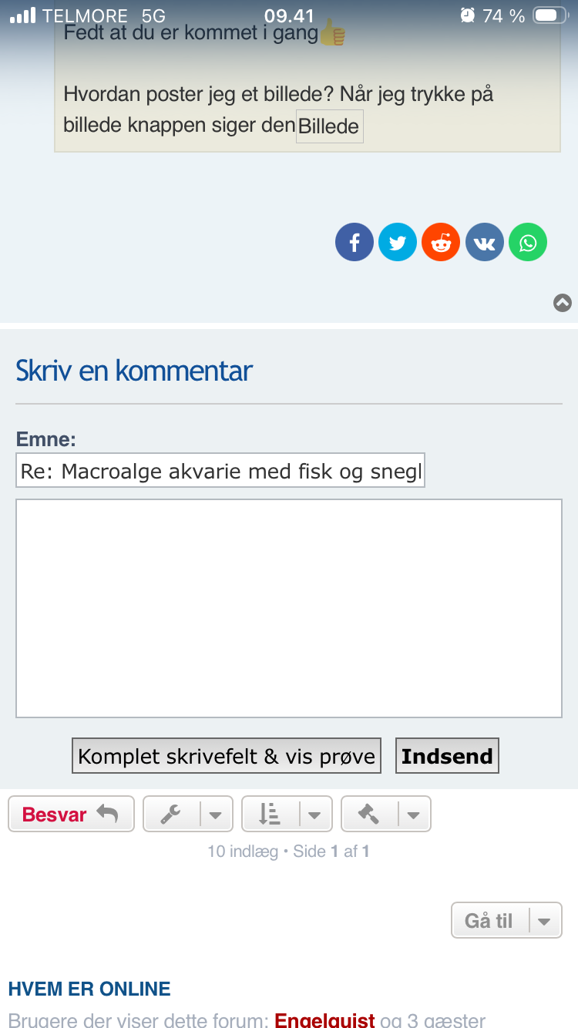This screenshot has height=1028, width=578.
Task: Click the sort order icon
Action: coord(269,814)
